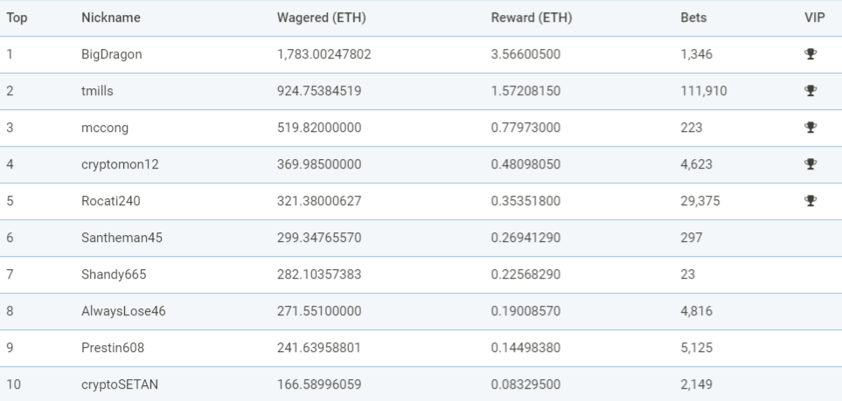The image size is (842, 401).
Task: Click bets count 223
Action: (x=692, y=128)
